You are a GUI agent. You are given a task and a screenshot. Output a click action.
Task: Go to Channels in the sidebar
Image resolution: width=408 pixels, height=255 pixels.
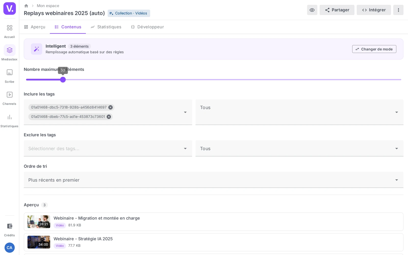coord(9,98)
